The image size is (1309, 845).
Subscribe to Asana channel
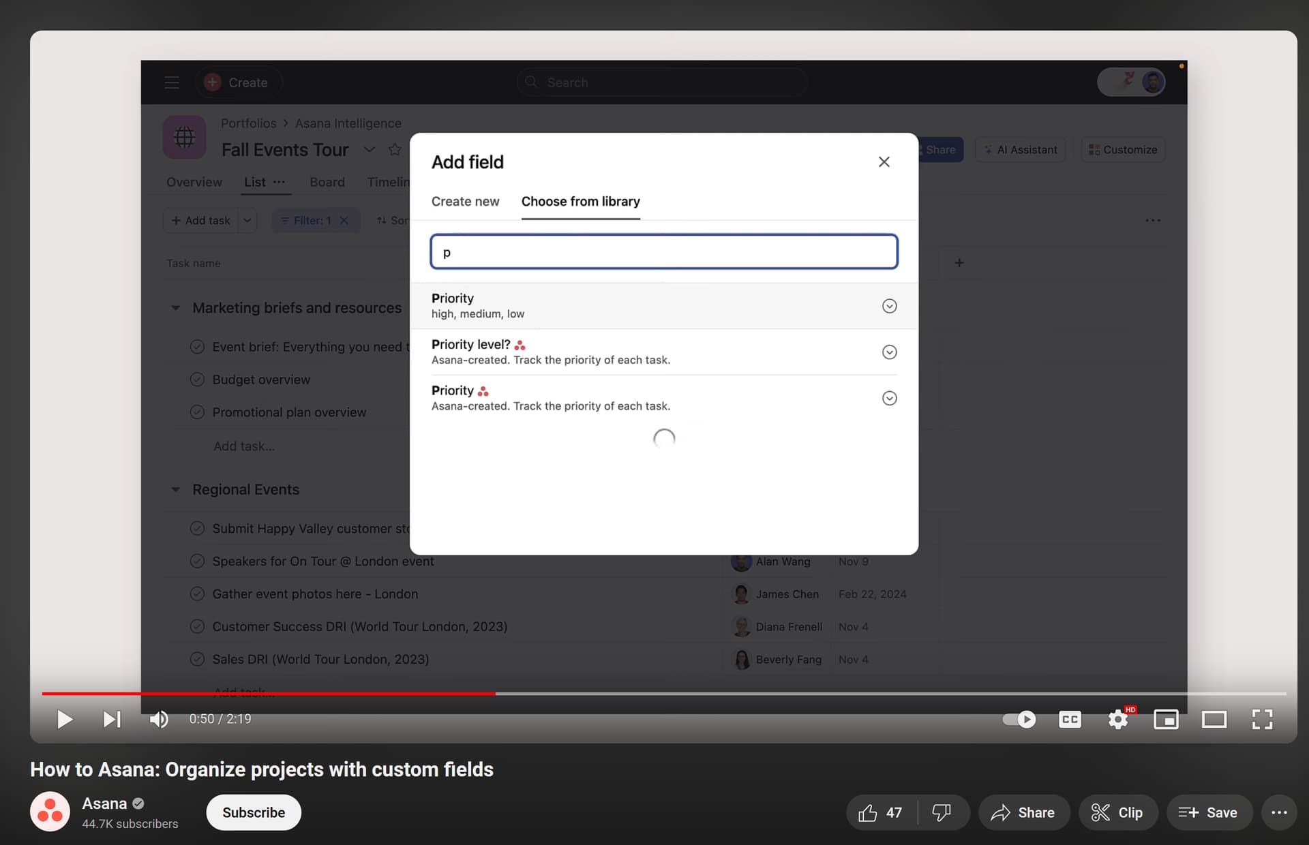click(x=254, y=812)
